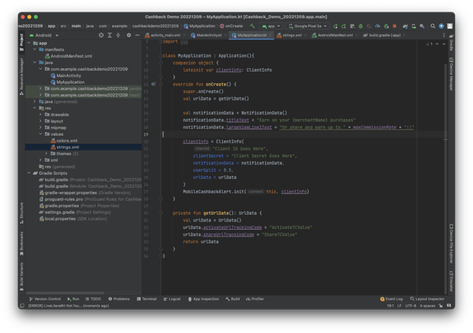
Task: Switch to the MainActivity.kt editor tab
Action: [x=208, y=34]
